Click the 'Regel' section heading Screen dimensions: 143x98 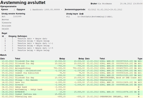point(4,33)
